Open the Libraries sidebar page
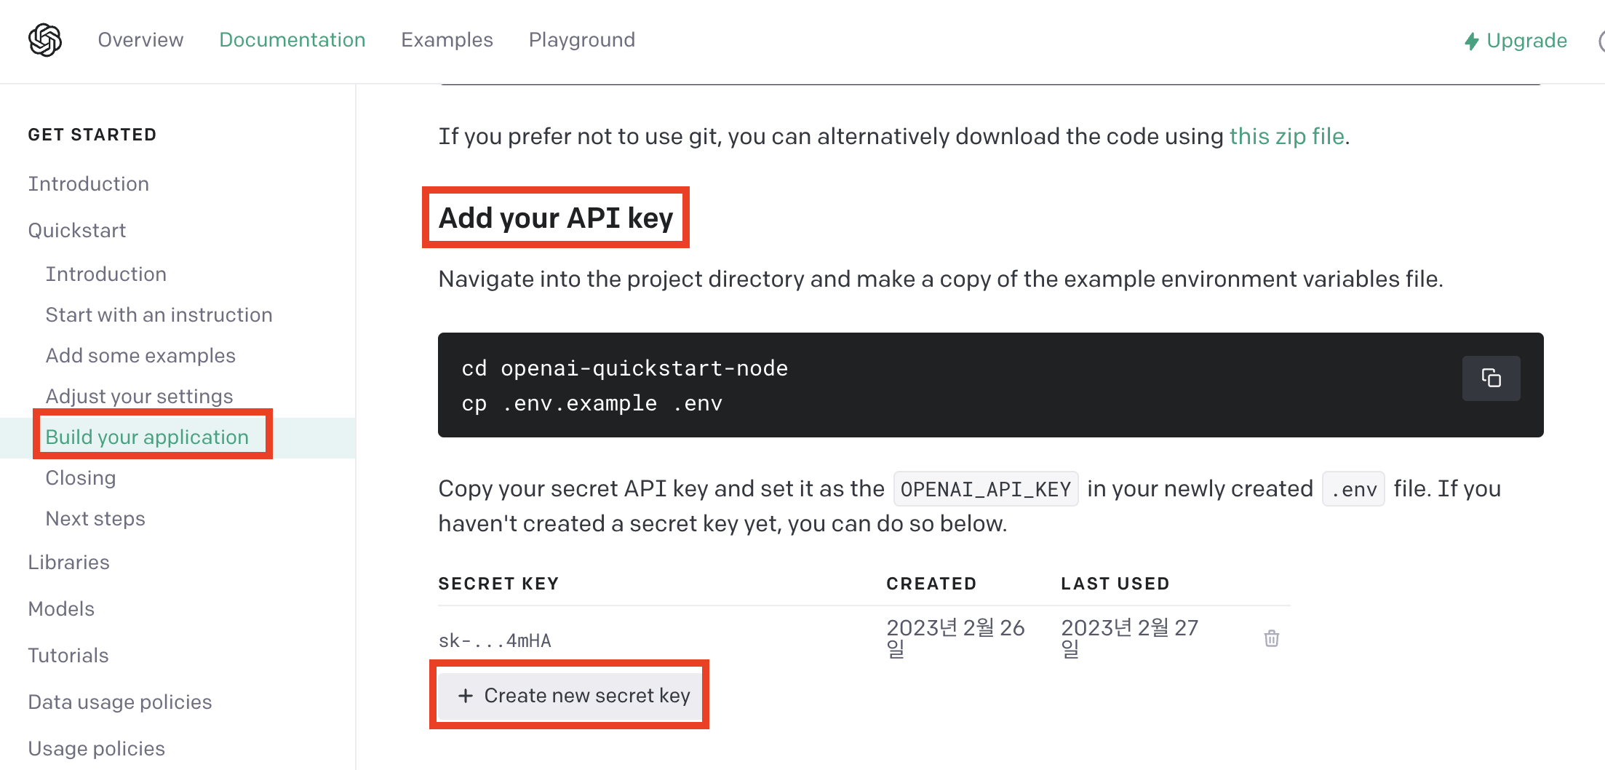The height and width of the screenshot is (770, 1605). click(x=68, y=562)
